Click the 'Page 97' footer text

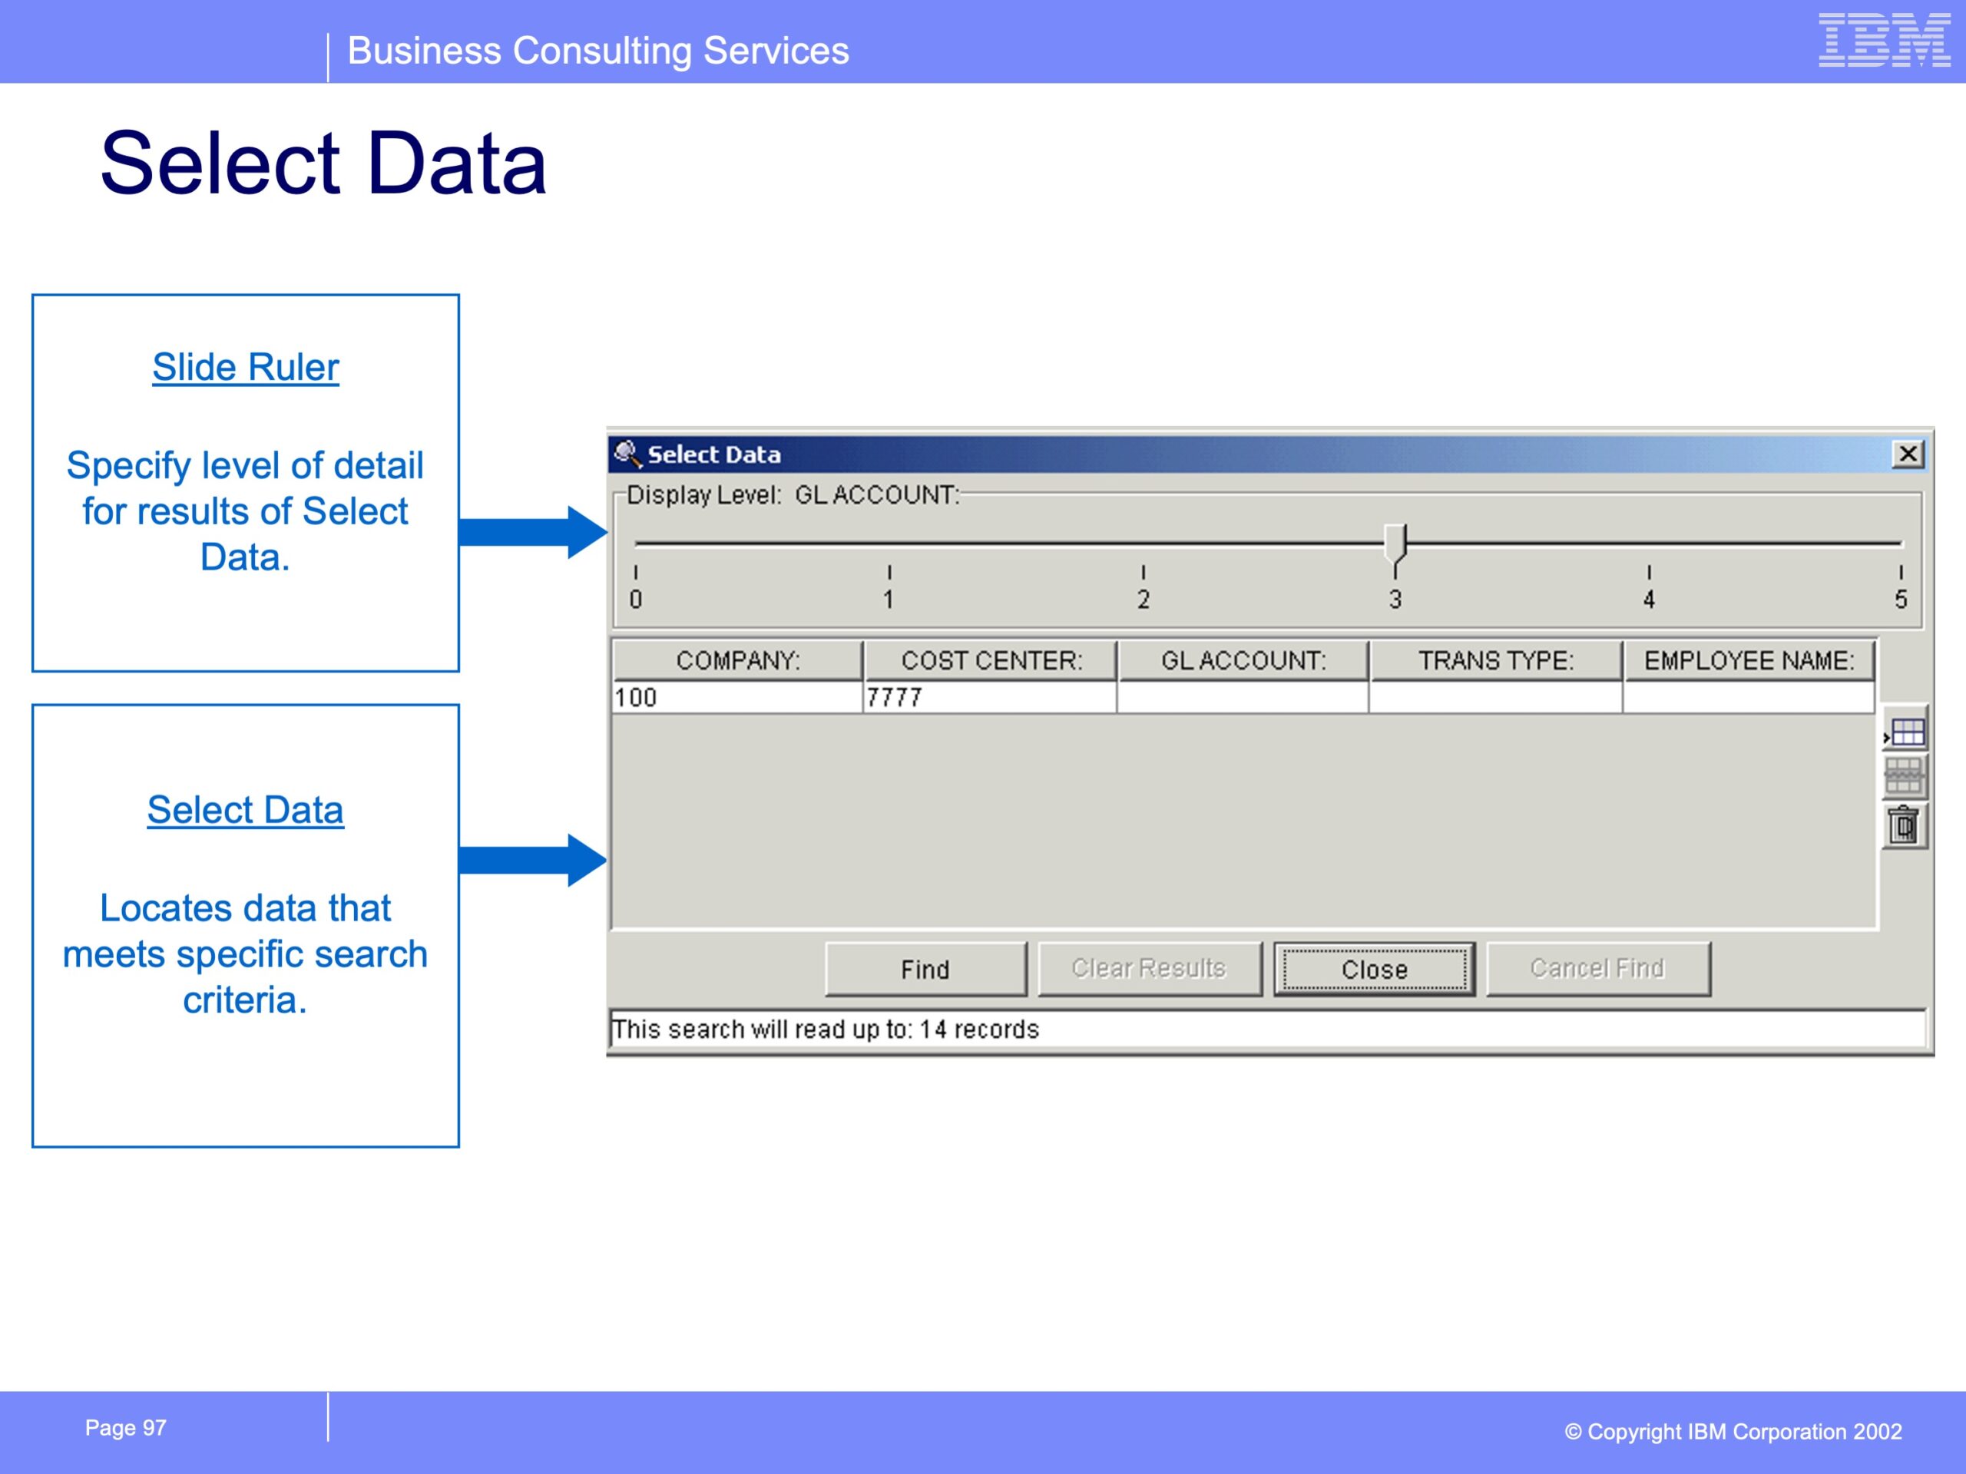(x=125, y=1428)
